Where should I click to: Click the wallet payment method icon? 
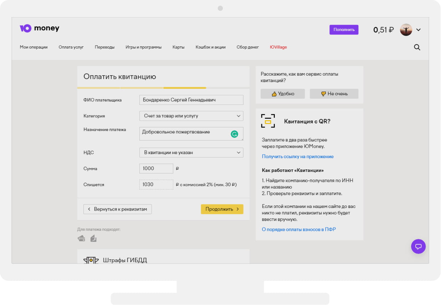coord(93,238)
